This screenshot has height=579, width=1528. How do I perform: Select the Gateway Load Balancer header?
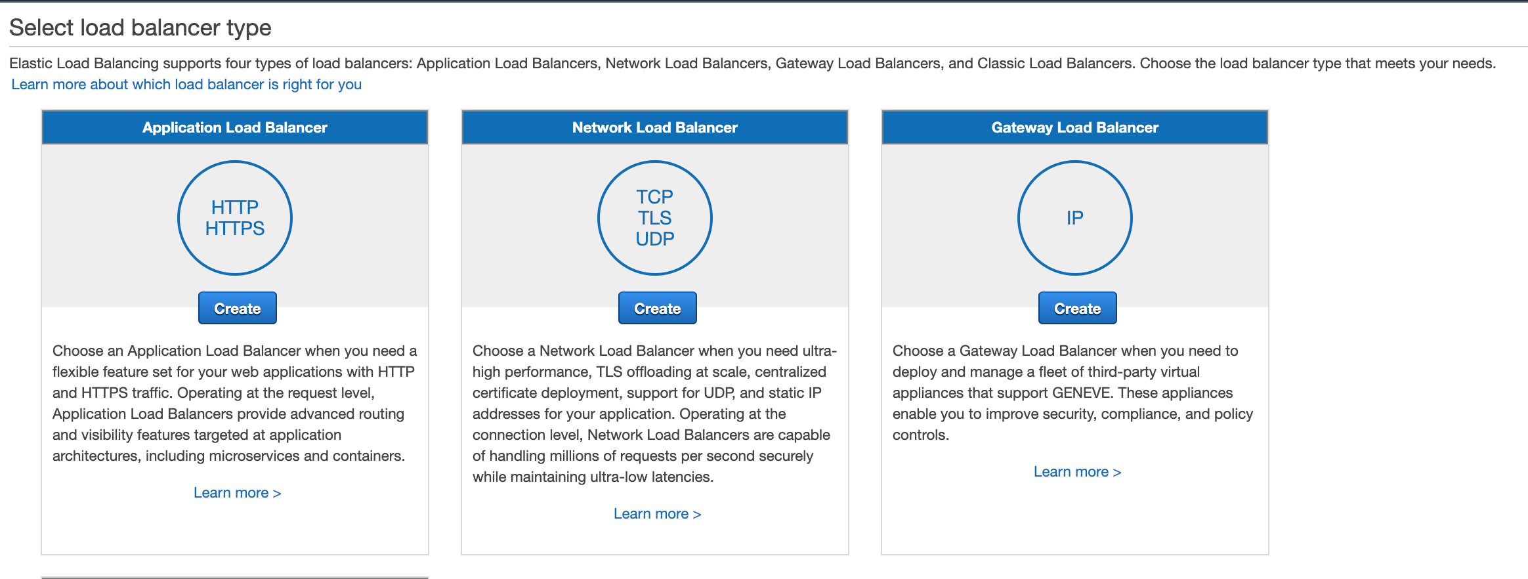click(x=1075, y=127)
